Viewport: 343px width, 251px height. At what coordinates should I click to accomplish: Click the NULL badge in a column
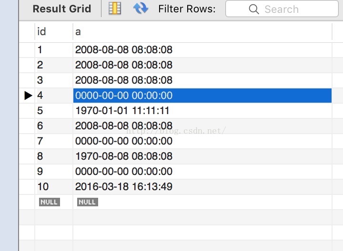click(88, 202)
